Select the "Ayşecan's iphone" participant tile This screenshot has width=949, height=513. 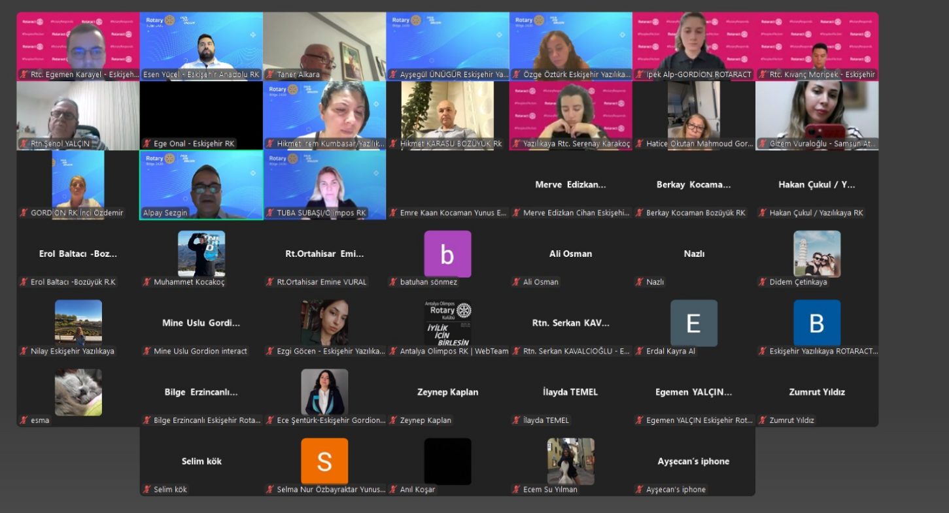[693, 461]
